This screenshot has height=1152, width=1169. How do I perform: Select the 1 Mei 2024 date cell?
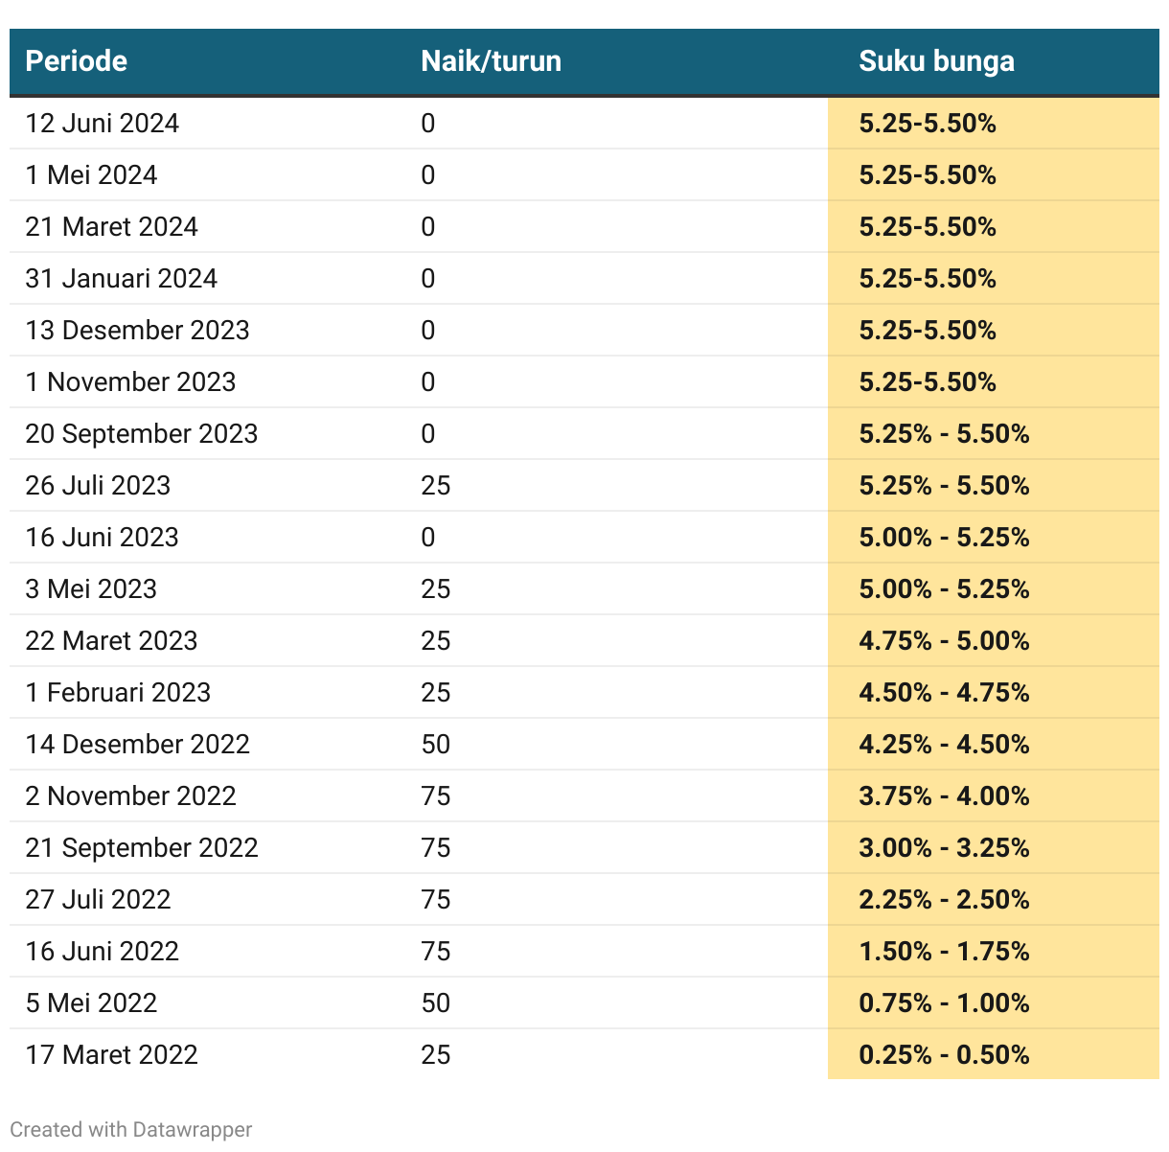point(91,175)
